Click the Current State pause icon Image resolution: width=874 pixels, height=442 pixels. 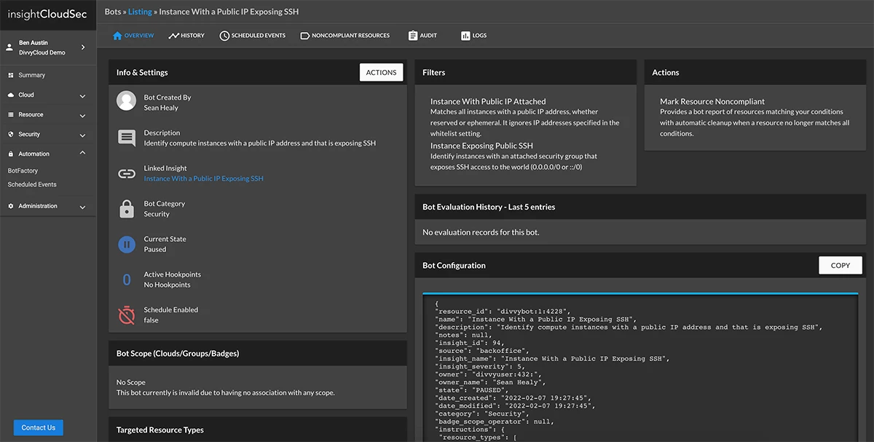(x=127, y=245)
